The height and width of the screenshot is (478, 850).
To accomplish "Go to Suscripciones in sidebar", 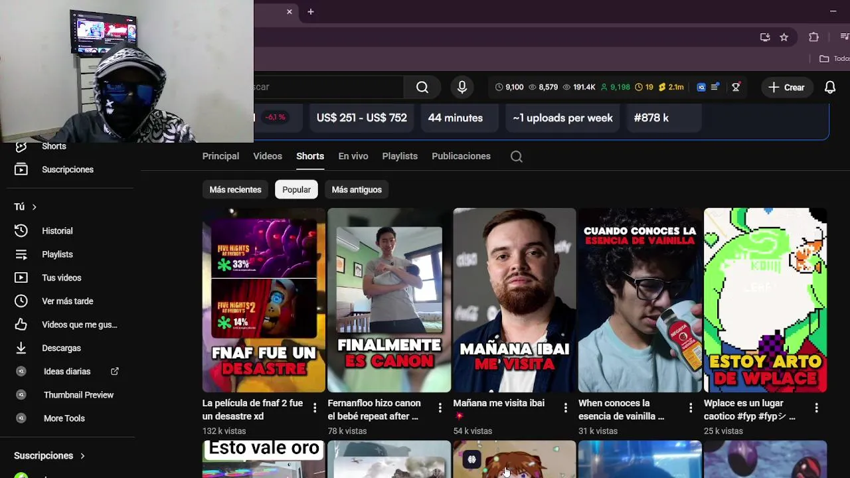I will 67,169.
